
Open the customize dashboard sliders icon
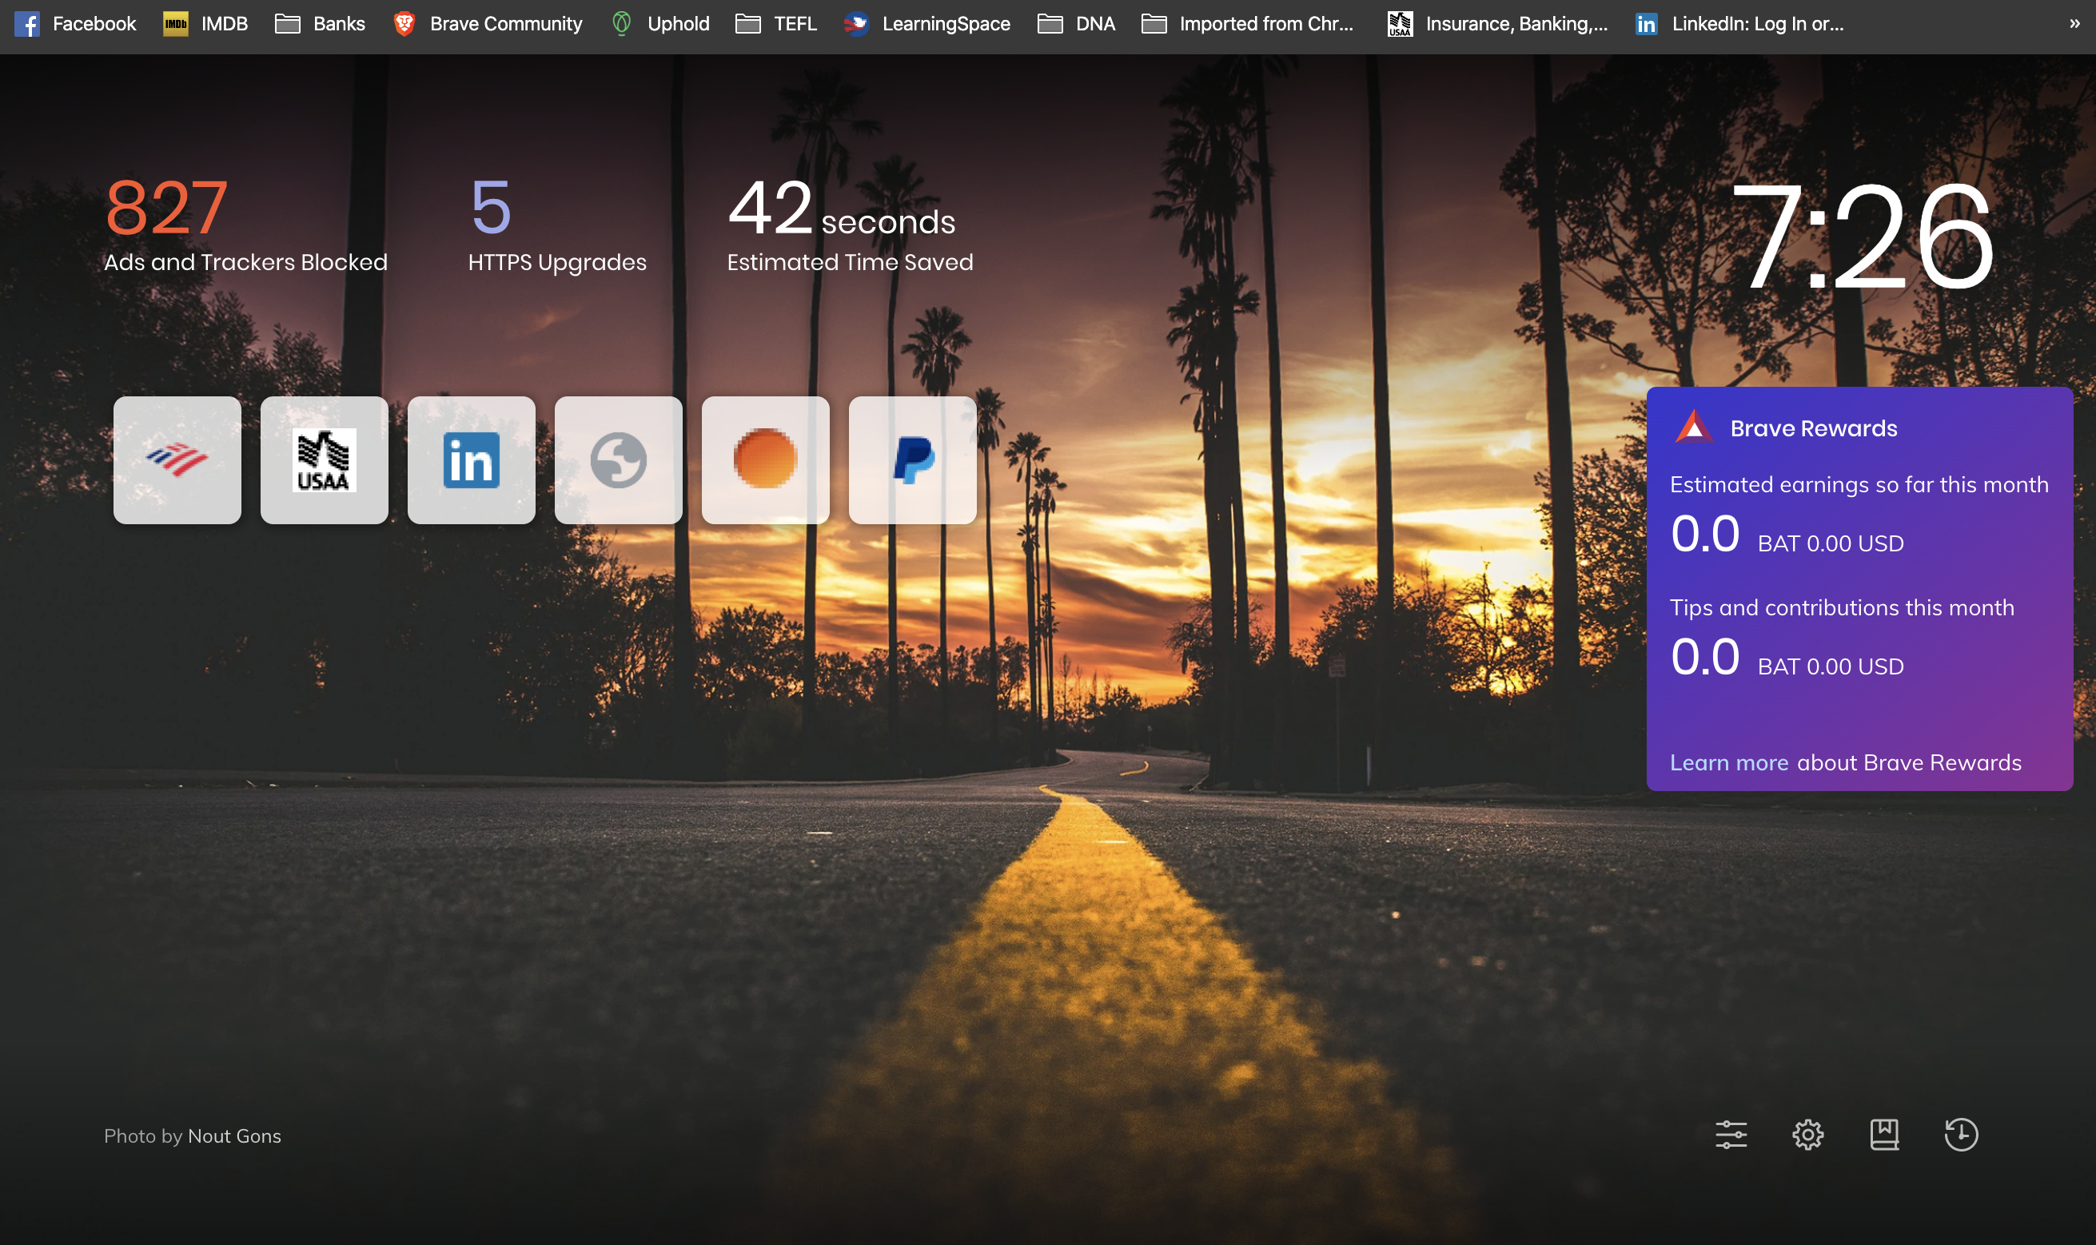click(x=1730, y=1134)
